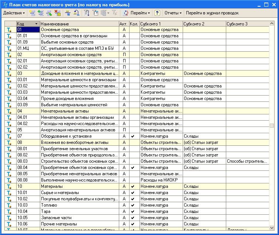The height and width of the screenshot is (235, 279).
Task: Click the vertical scrollbar thumb
Action: (272, 125)
